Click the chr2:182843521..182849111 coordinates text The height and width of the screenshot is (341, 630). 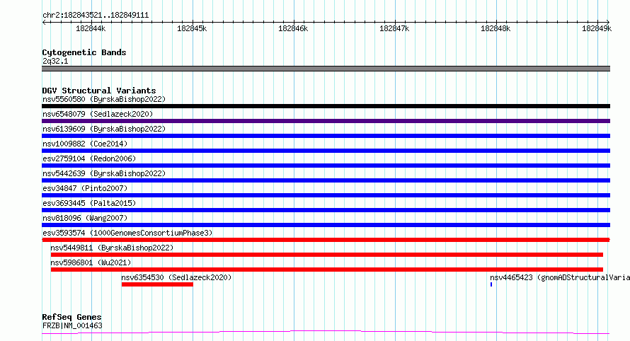coord(96,16)
